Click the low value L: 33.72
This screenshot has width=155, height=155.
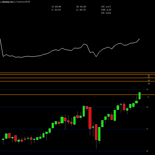click(81, 10)
